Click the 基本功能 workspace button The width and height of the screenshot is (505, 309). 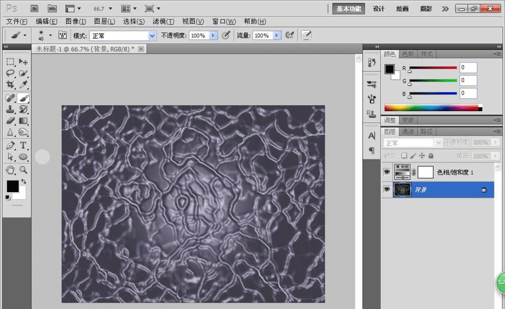[x=348, y=9]
